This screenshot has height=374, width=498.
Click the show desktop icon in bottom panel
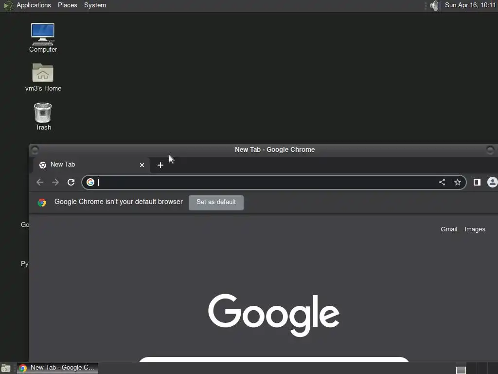click(6, 368)
